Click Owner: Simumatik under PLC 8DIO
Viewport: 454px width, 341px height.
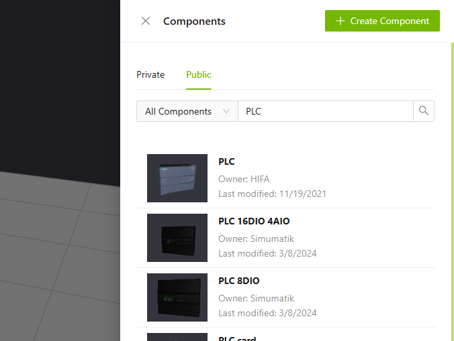pyautogui.click(x=256, y=298)
